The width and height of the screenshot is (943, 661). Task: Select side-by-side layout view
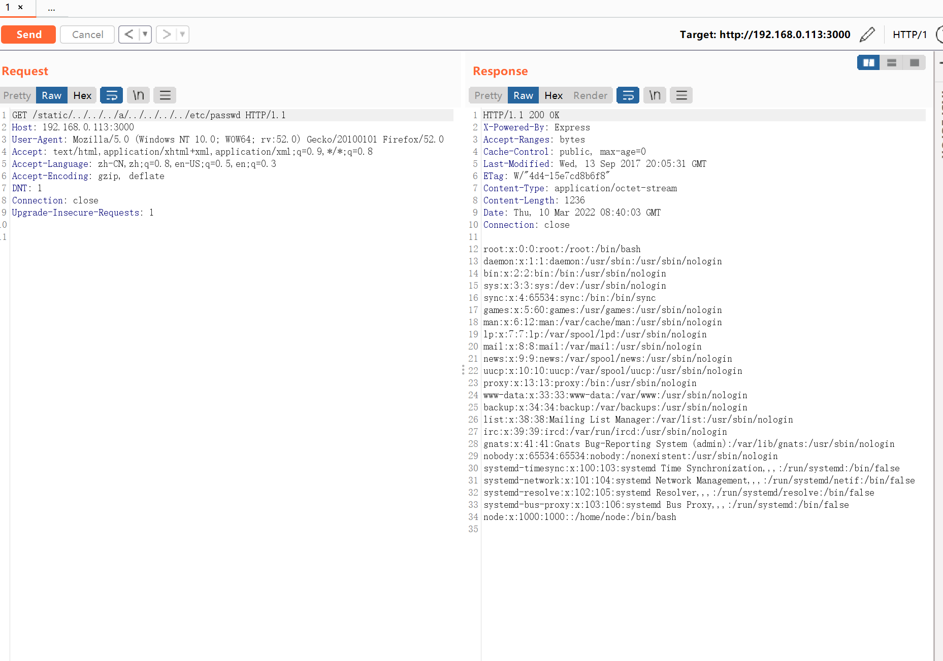pos(868,62)
